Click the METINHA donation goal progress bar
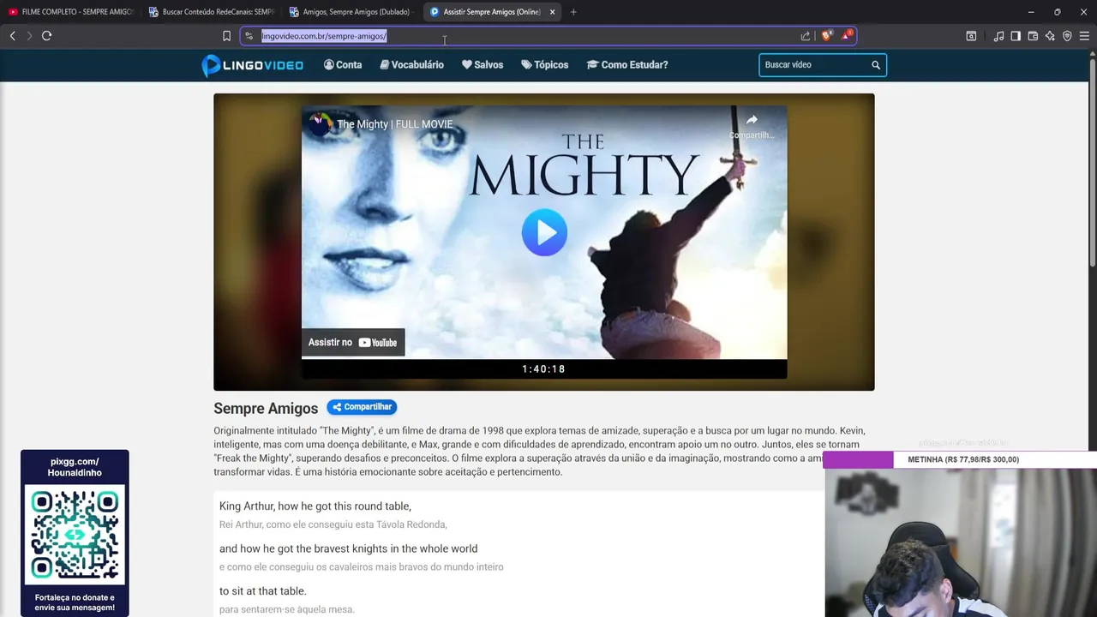This screenshot has height=617, width=1097. [960, 459]
